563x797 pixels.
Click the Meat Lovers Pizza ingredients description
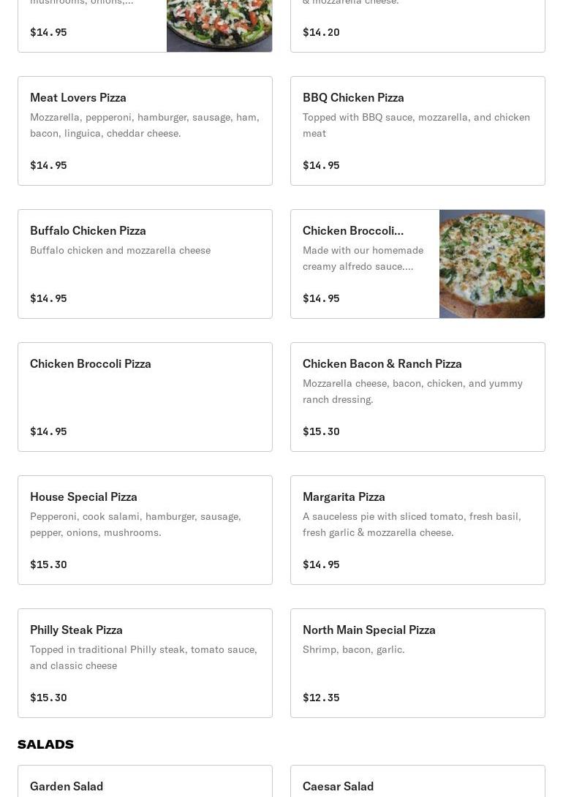[x=145, y=125]
